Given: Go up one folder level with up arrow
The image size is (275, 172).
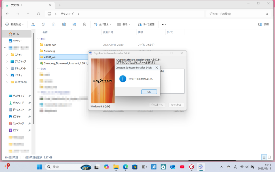Looking at the screenshot, I should coord(28,14).
